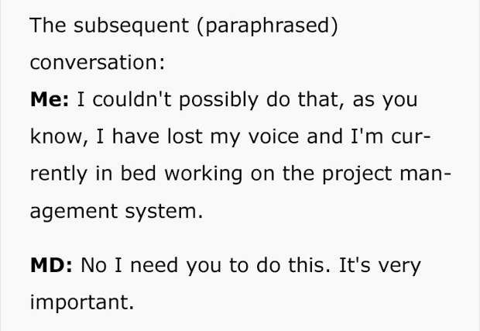Click the bold "MD:" speaker label
This screenshot has height=331, width=480.
[51, 266]
